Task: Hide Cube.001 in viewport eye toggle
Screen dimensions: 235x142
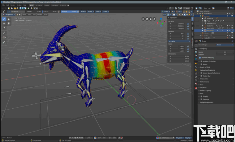Action: (x=230, y=38)
